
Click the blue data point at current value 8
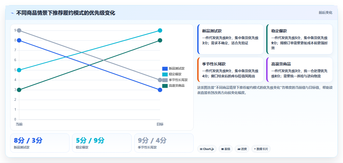[x=19, y=40]
